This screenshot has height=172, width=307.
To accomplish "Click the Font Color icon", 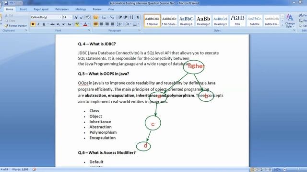I will click(x=85, y=24).
